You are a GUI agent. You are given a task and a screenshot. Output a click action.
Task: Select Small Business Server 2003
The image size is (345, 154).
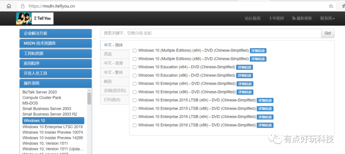tap(46, 109)
